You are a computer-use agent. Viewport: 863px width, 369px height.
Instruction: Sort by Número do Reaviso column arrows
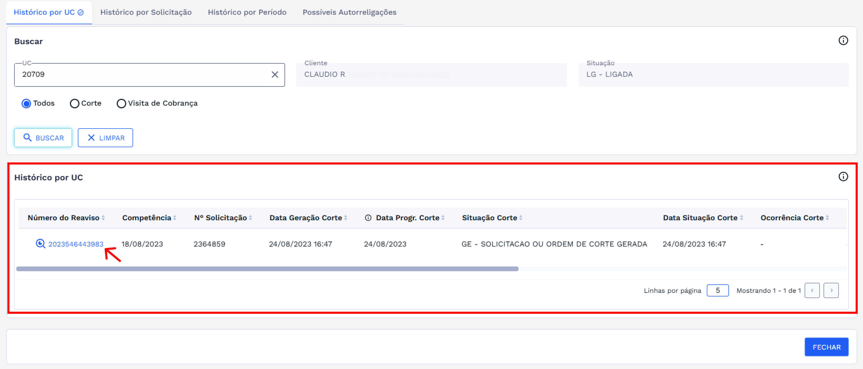(103, 218)
